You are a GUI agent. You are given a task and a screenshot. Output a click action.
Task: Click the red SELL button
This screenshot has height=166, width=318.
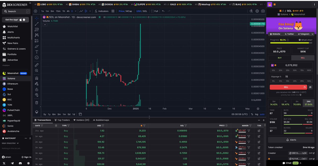288,87
